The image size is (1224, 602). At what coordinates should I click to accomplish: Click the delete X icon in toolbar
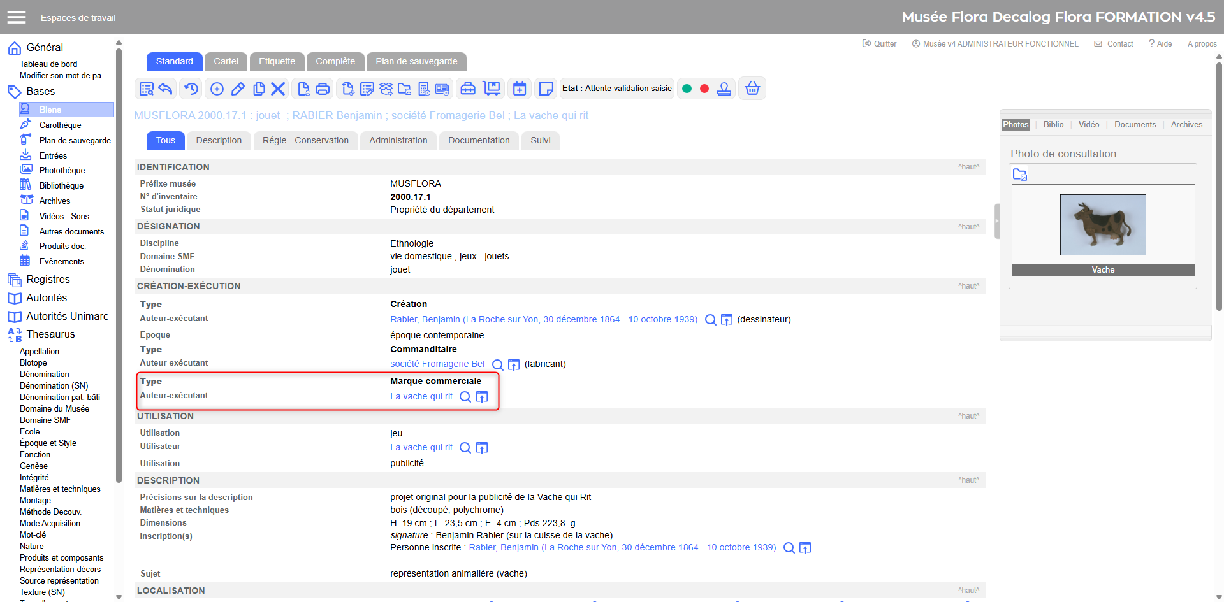pos(278,89)
